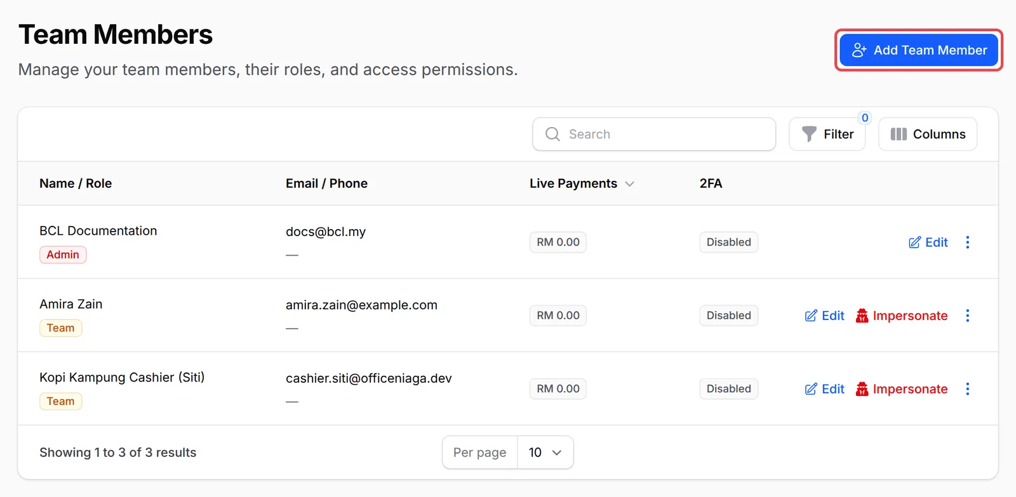Click the email docs@bcl.my

pyautogui.click(x=326, y=232)
